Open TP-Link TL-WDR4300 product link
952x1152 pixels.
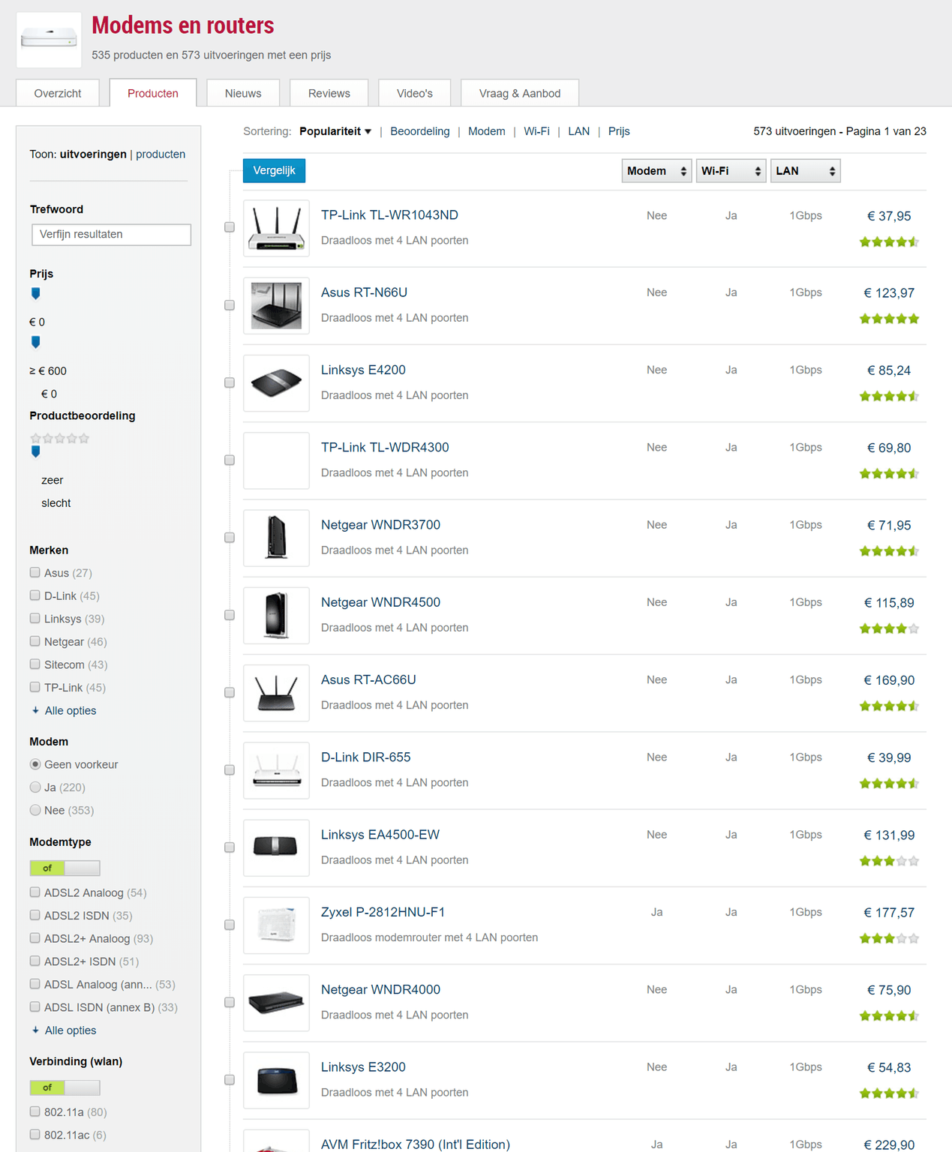click(x=385, y=448)
